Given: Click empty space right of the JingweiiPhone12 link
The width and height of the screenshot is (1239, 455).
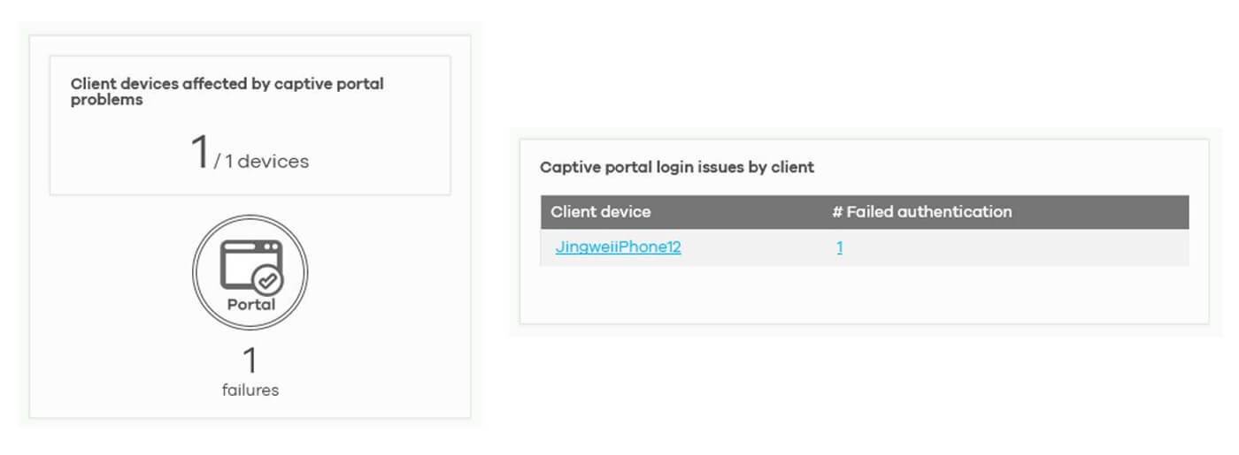Looking at the screenshot, I should coord(752,248).
